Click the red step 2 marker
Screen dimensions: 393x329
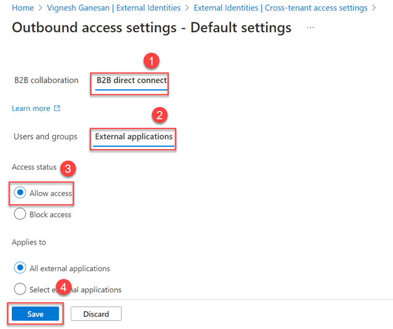(160, 115)
